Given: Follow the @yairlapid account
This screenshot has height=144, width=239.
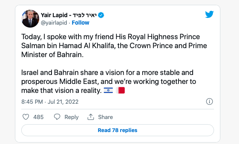Looking at the screenshot, I should tap(81, 23).
